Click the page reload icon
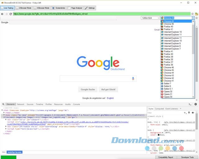Viewport: 199px width, 159px height. coord(11,14)
